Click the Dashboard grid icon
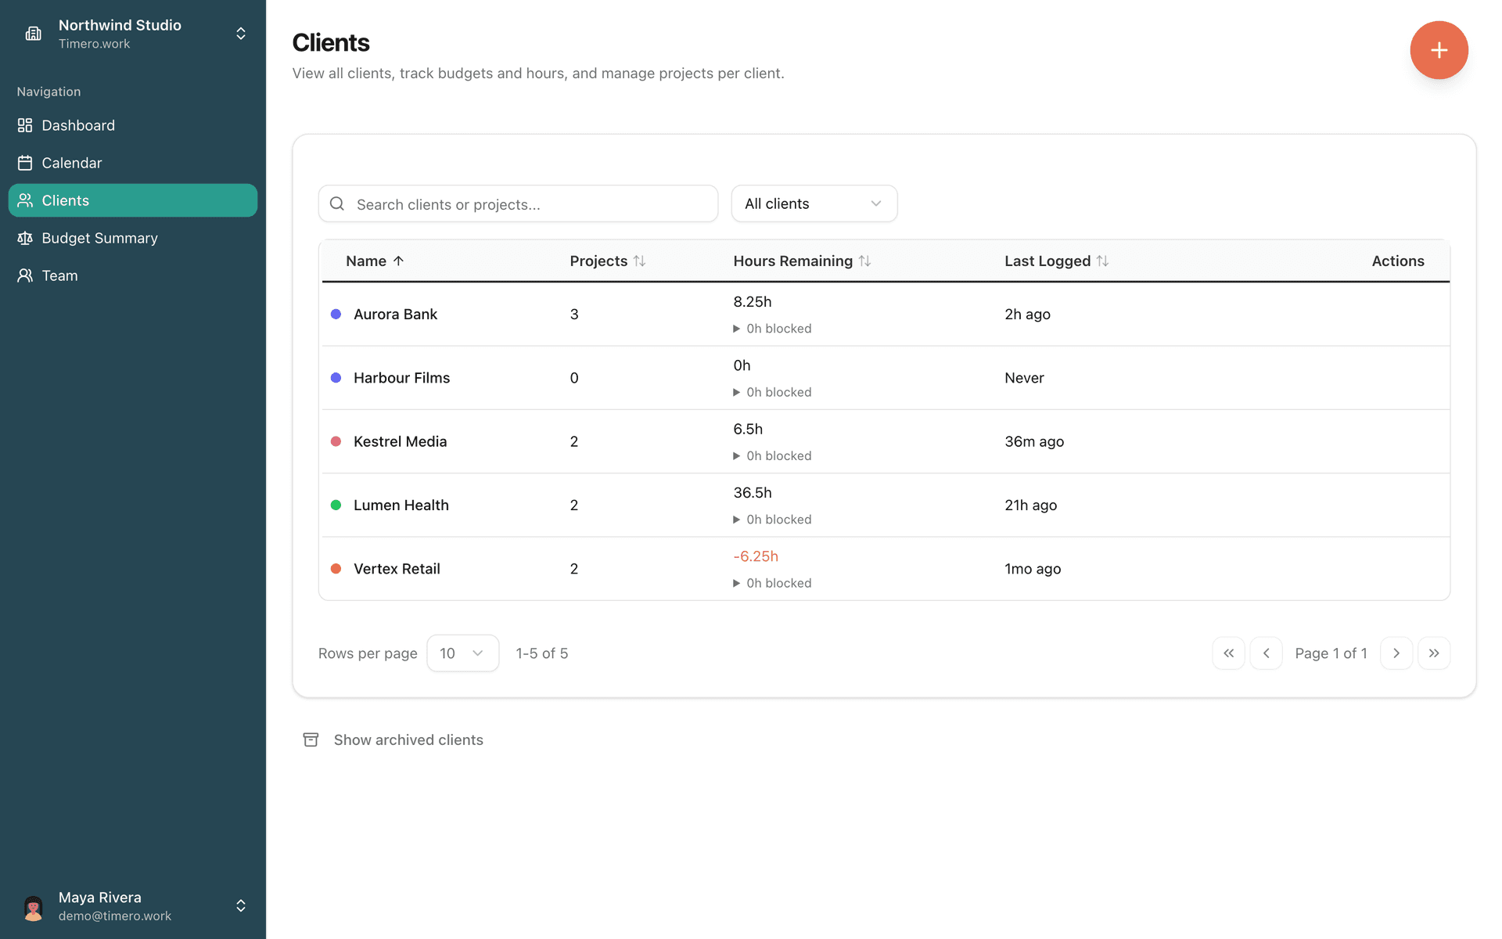 click(25, 125)
